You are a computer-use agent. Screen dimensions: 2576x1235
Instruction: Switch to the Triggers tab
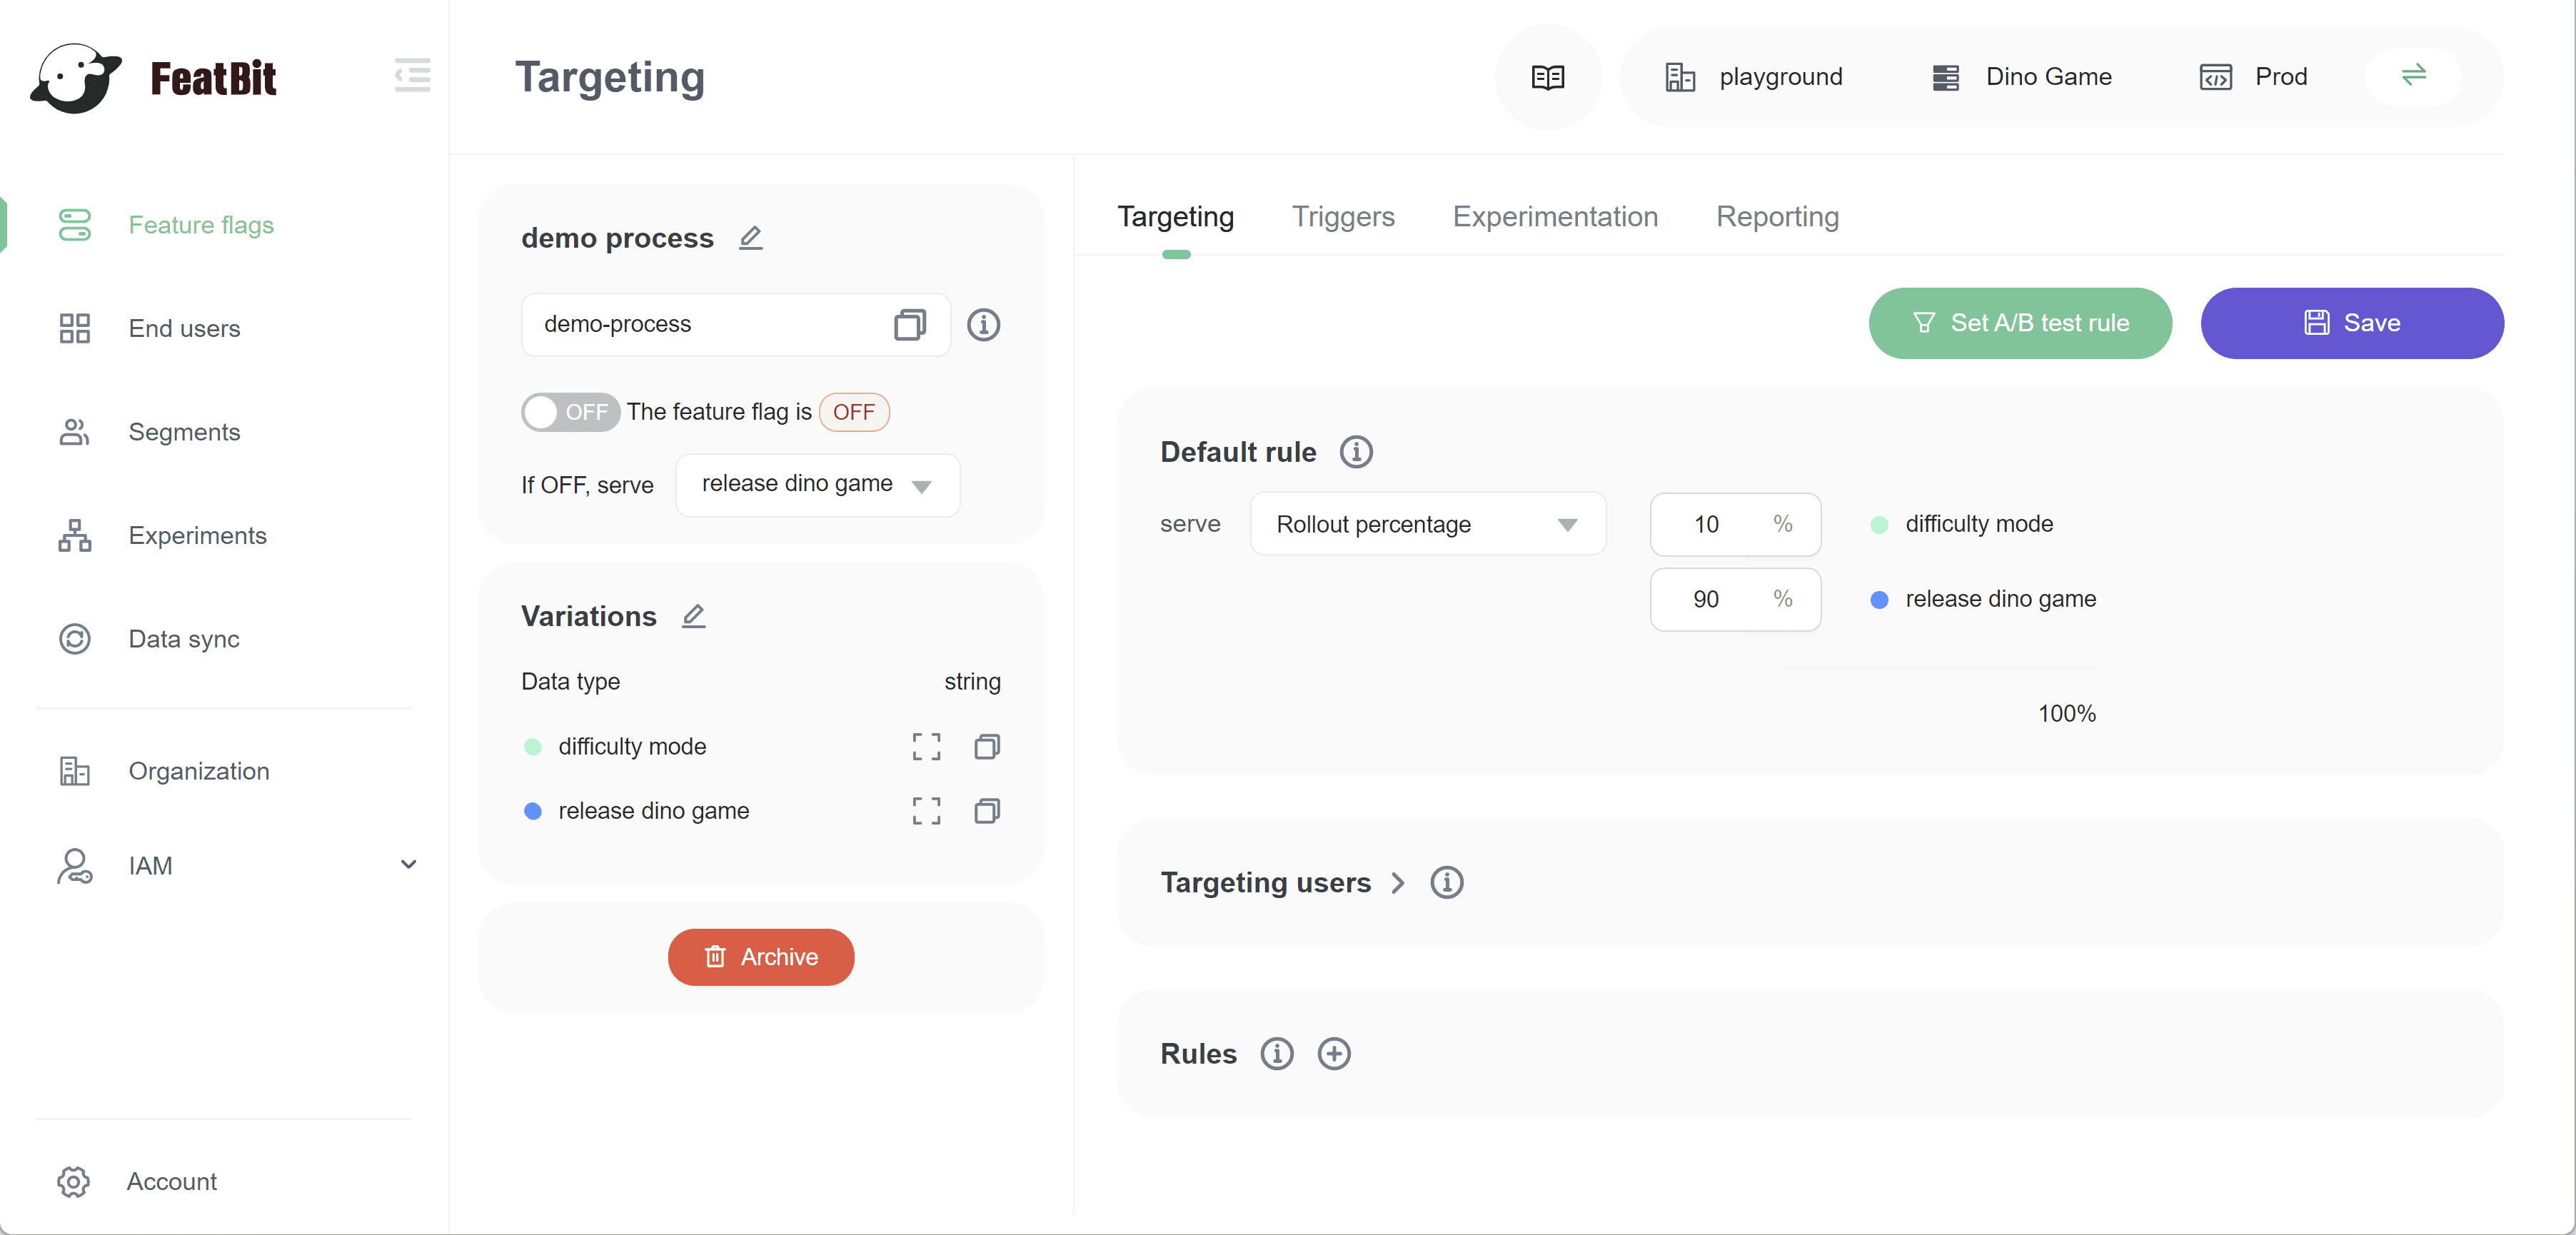1342,217
